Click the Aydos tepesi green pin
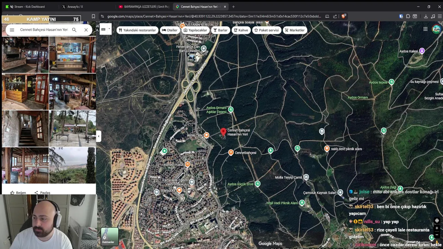Screen dimensions: 443x249 tap(391, 82)
